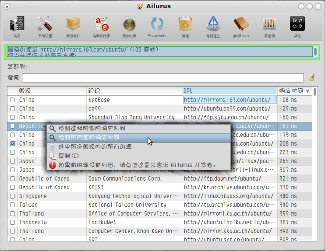Check the Daum Communications Corp. checkbox
Screen dimensions: 325x251
tap(12, 178)
